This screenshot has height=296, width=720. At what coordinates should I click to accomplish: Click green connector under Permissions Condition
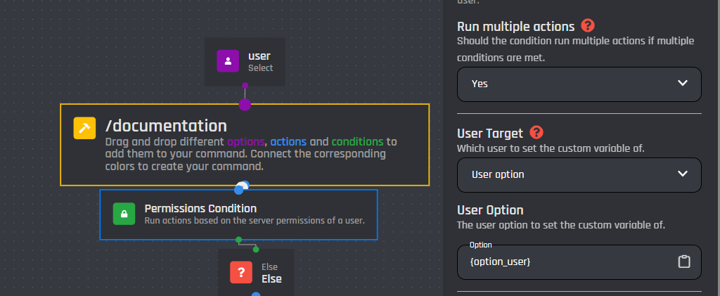coord(238,240)
